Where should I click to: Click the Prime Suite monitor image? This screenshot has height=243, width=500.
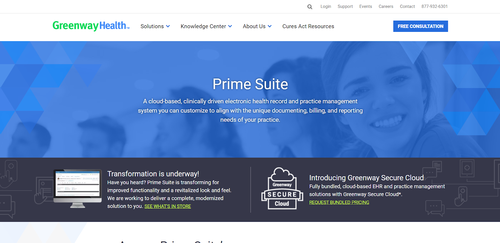77,189
